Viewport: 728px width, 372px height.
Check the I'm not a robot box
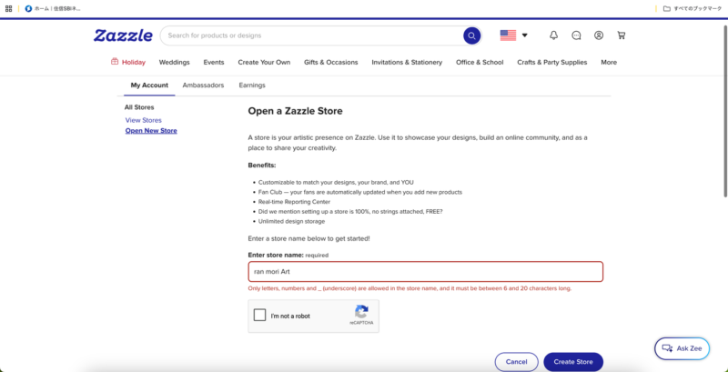point(259,316)
